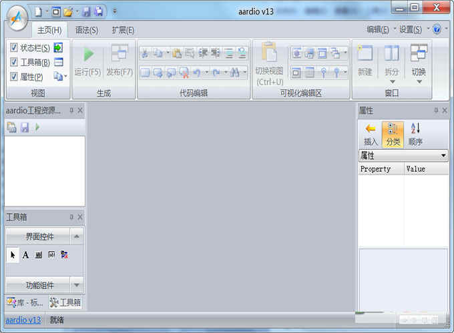The width and height of the screenshot is (454, 333).
Task: Click the binoculars find icon
Action: (x=235, y=73)
